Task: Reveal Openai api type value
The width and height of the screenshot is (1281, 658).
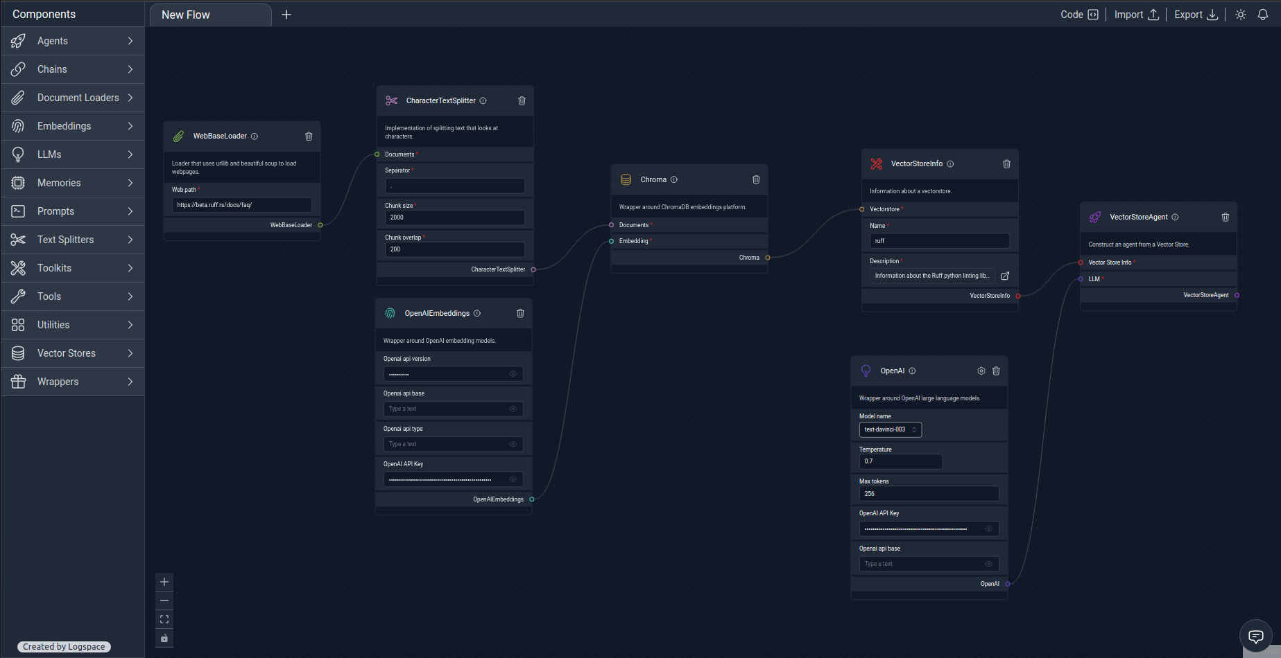Action: pyautogui.click(x=513, y=445)
